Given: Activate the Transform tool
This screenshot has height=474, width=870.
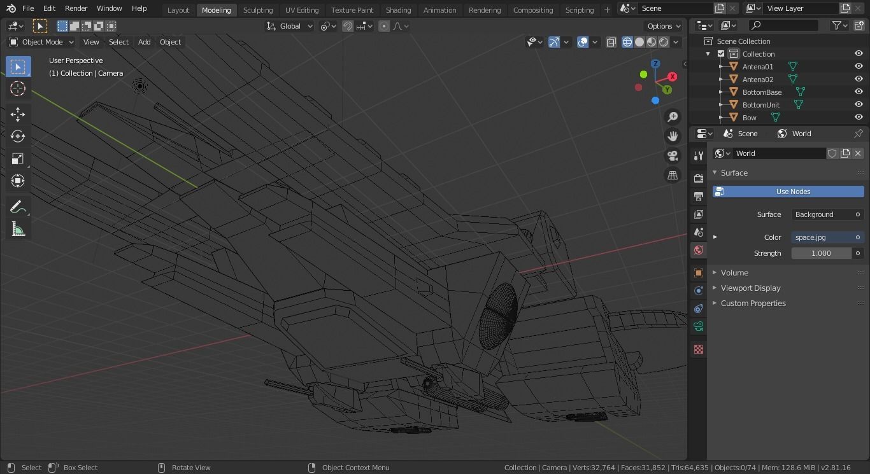Looking at the screenshot, I should click(x=18, y=181).
